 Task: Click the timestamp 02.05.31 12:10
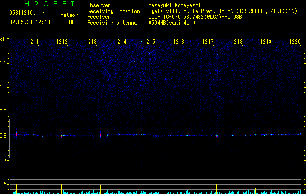click(x=30, y=22)
